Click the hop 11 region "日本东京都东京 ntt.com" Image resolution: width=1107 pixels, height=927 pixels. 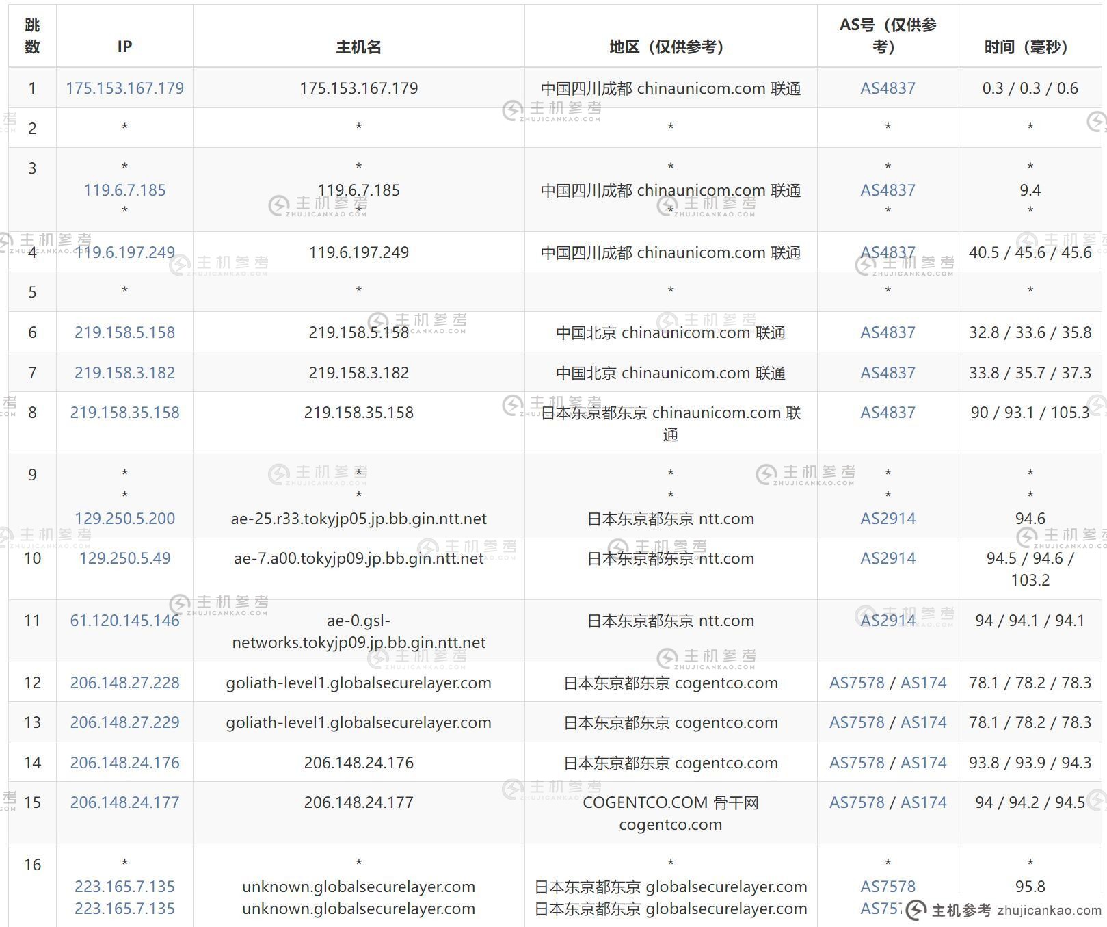(x=670, y=621)
